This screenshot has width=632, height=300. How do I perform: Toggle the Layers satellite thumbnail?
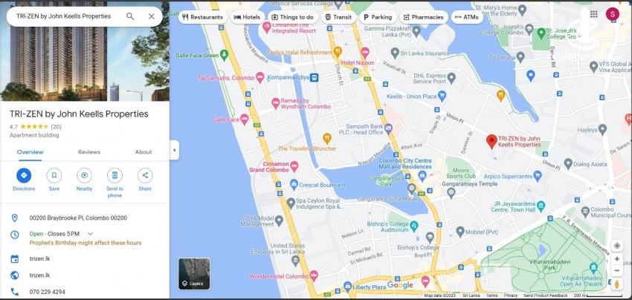point(194,274)
